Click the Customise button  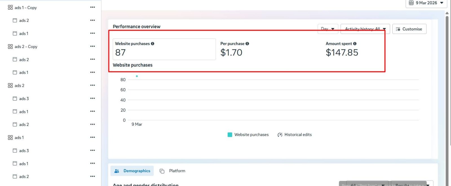[x=409, y=29]
